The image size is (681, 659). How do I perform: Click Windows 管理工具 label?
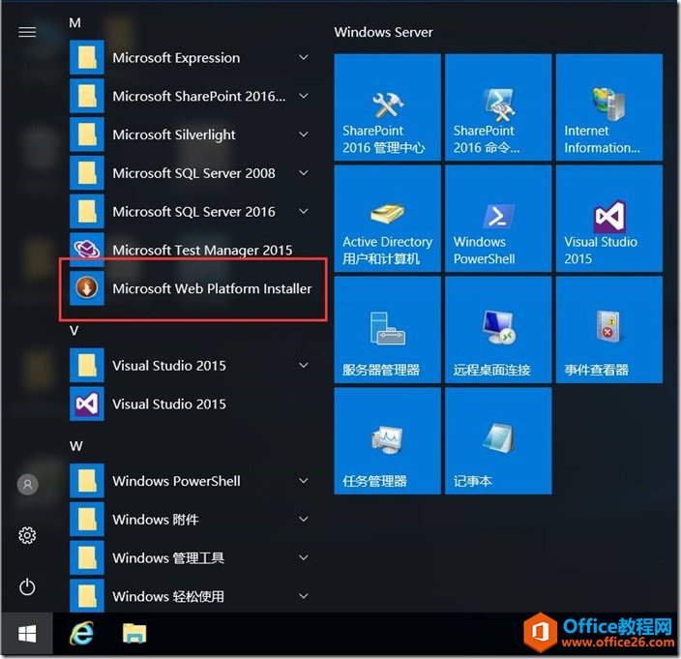(168, 557)
